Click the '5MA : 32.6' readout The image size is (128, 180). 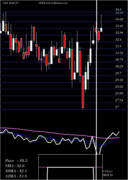15,166
